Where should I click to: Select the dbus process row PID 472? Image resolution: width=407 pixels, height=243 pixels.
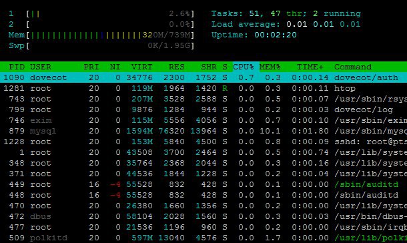point(203,216)
